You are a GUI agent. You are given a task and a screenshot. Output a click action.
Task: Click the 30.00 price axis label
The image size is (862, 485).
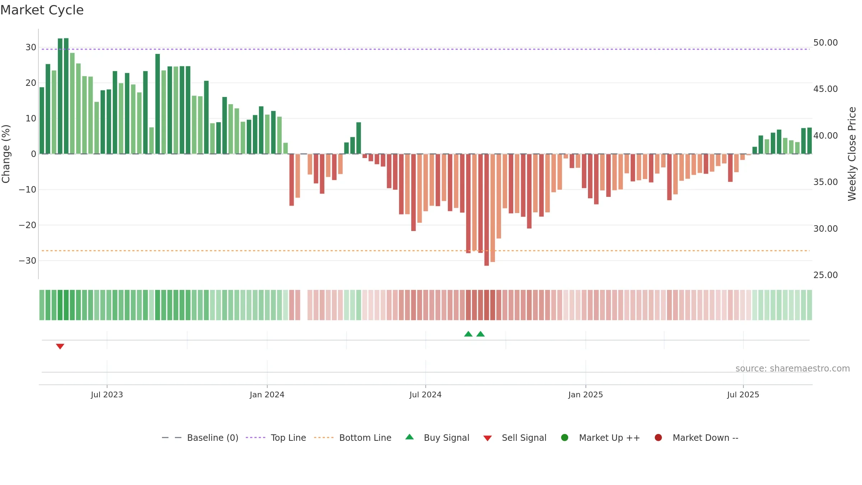825,228
